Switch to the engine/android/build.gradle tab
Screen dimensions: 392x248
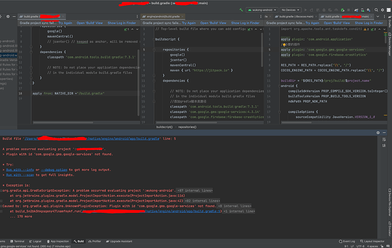[x=163, y=16]
